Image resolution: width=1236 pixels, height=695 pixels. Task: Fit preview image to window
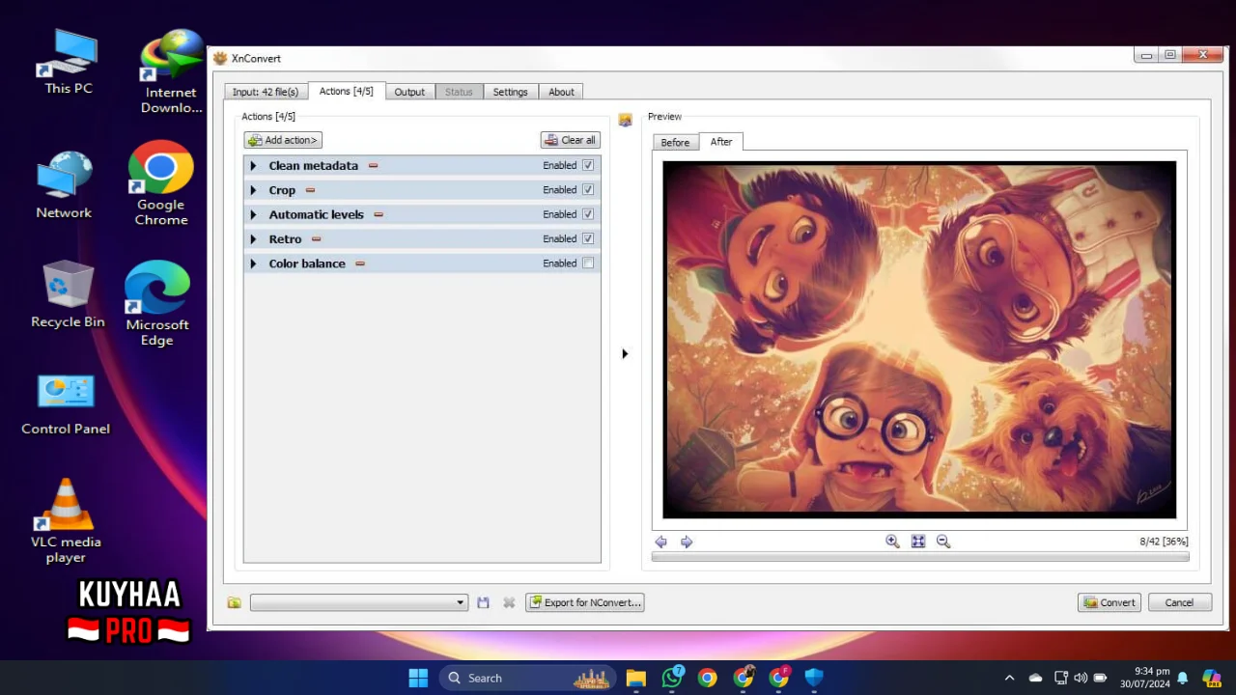click(918, 542)
